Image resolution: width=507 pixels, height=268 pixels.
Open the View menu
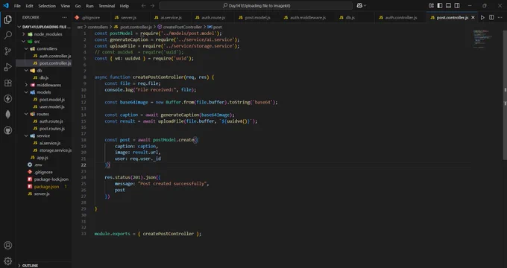[66, 6]
